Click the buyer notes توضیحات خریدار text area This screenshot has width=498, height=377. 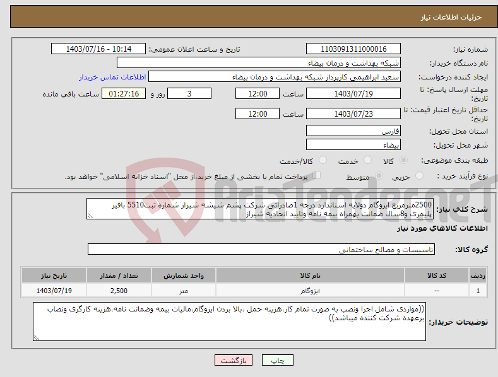[229, 322]
